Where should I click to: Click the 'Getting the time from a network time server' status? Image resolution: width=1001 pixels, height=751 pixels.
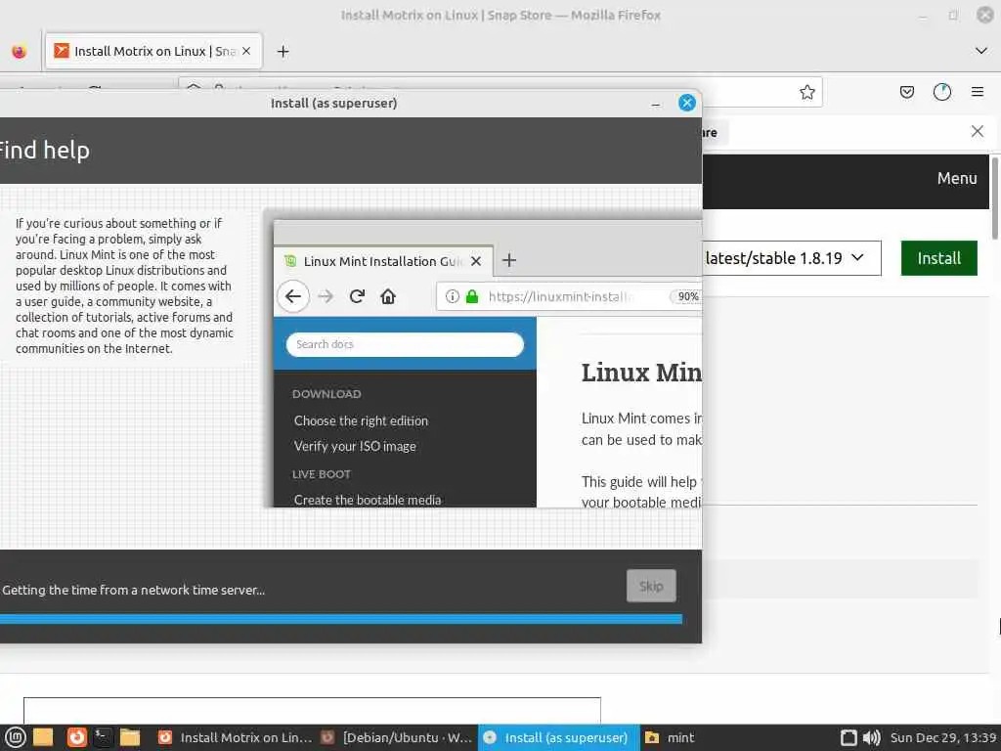[x=133, y=590]
